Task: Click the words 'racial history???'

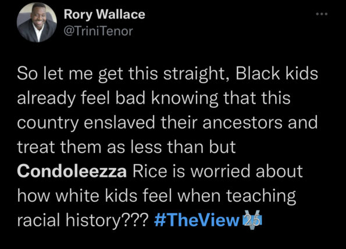Action: (x=83, y=220)
